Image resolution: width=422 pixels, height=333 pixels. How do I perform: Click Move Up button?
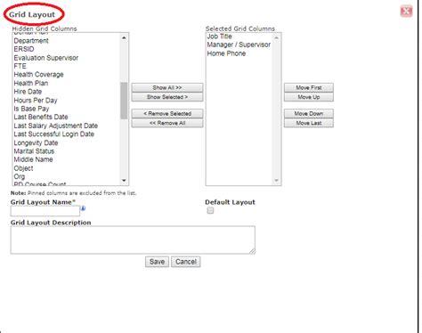pyautogui.click(x=309, y=97)
